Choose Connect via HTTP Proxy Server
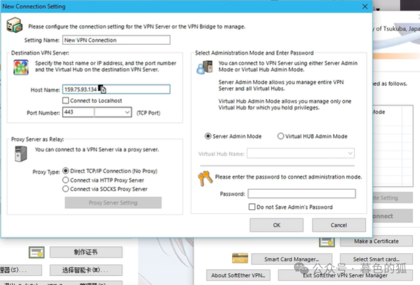 coord(65,179)
